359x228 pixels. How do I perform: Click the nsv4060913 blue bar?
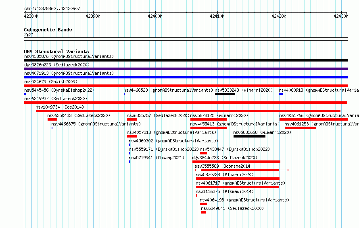tap(281, 94)
